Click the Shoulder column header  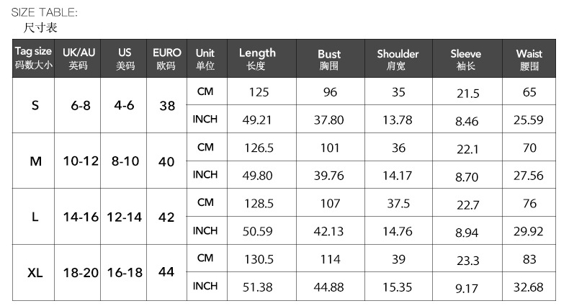398,59
